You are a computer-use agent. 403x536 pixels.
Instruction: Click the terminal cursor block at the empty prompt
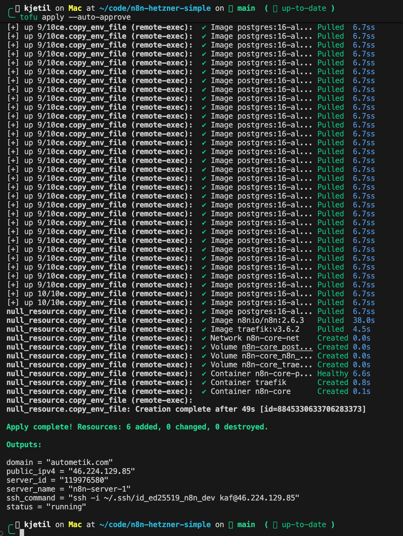(x=22, y=532)
